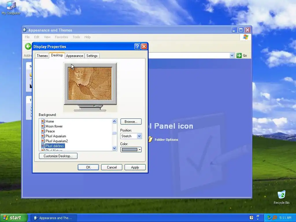Click the monitor wallpaper preview
The width and height of the screenshot is (296, 222).
tap(90, 84)
